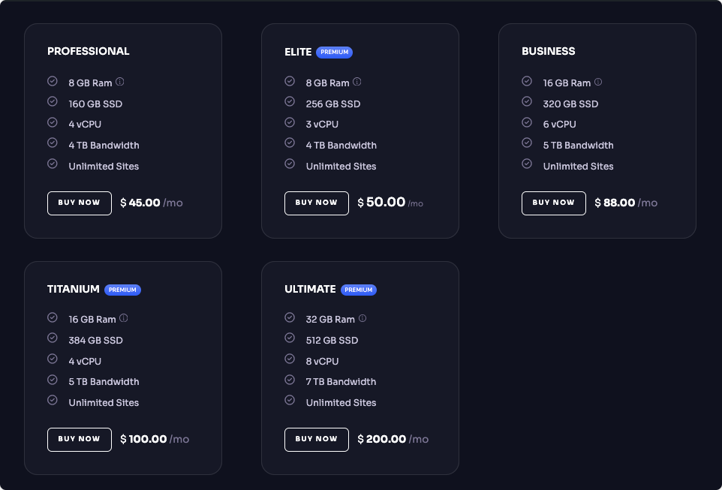The image size is (722, 490).
Task: Click the checkmark next to Professional's 160 GB SSD
Action: point(53,101)
